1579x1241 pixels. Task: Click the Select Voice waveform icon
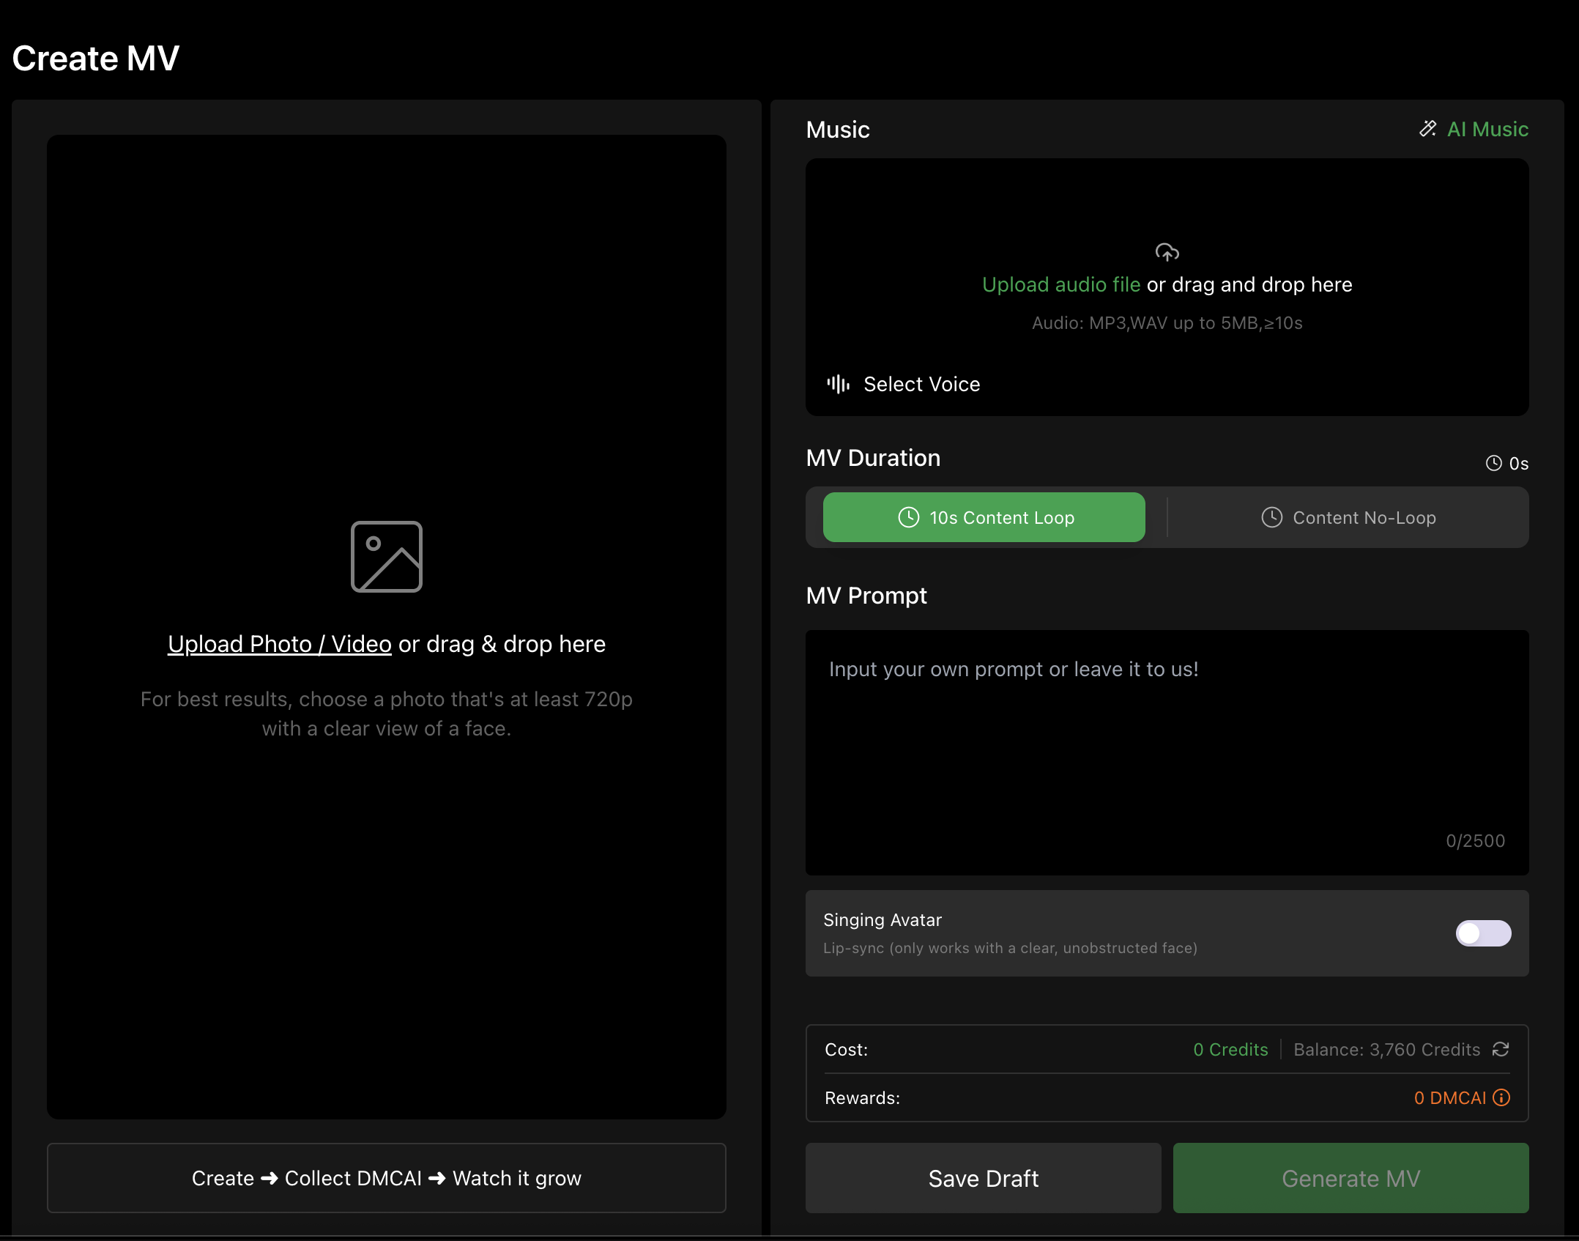pos(838,384)
